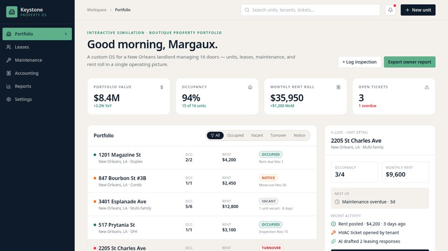Click the filter funnel icon in All pill
The height and width of the screenshot is (251, 448).
(212, 136)
